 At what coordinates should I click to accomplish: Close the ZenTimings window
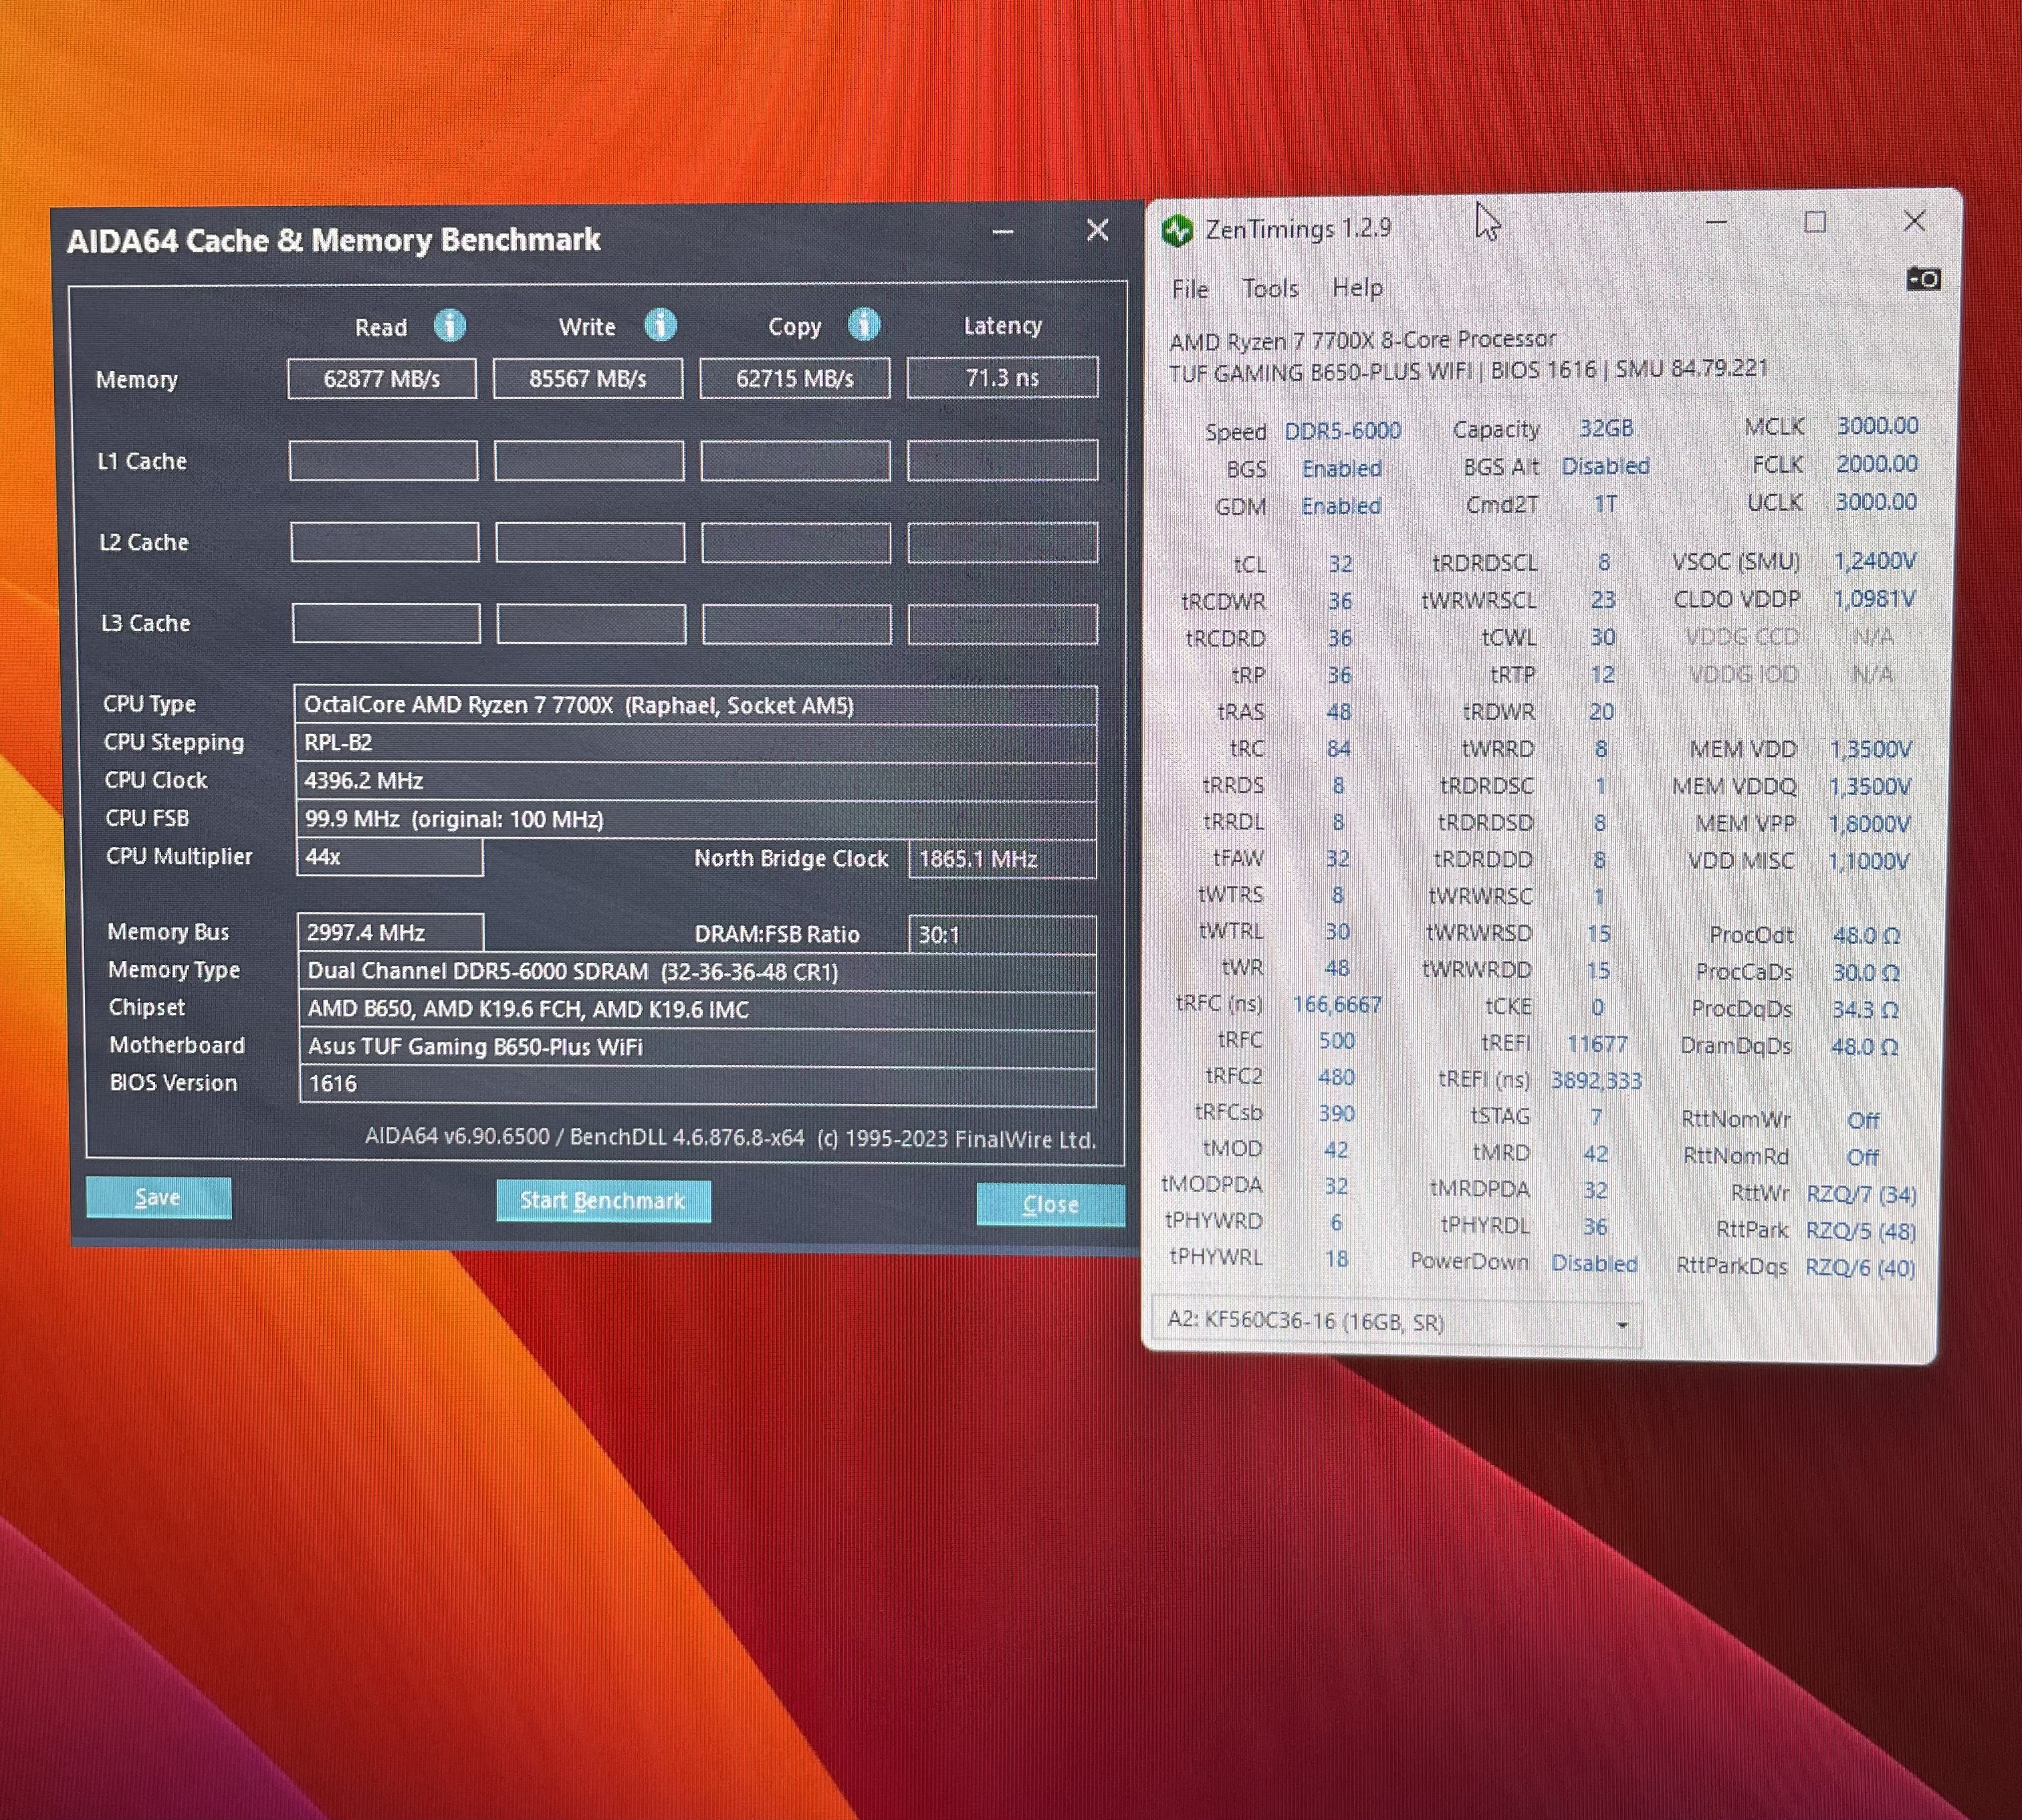[1914, 221]
